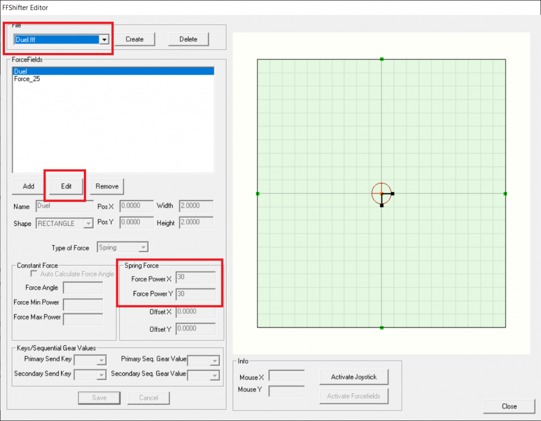Click Edit to modify the forcefield
541x421 pixels.
[66, 186]
